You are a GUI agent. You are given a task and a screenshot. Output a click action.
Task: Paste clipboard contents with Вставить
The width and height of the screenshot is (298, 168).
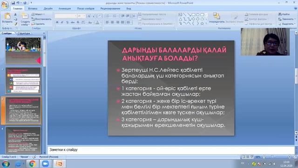click(7, 19)
